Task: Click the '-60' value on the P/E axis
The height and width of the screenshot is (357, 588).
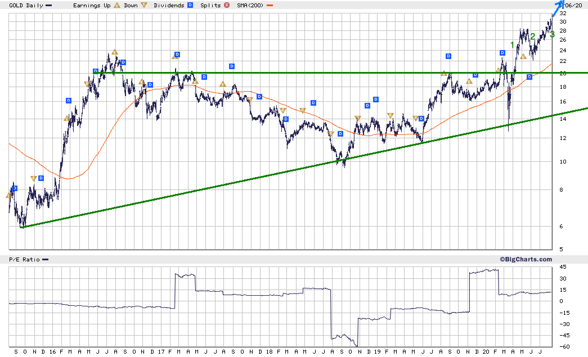Action: point(564,347)
